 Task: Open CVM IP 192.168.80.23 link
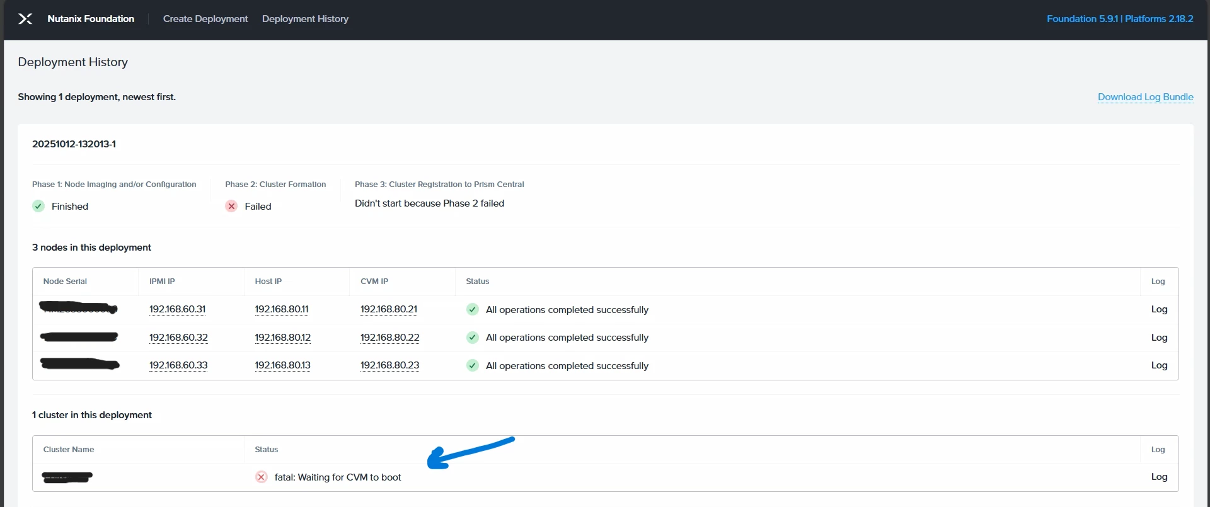389,365
